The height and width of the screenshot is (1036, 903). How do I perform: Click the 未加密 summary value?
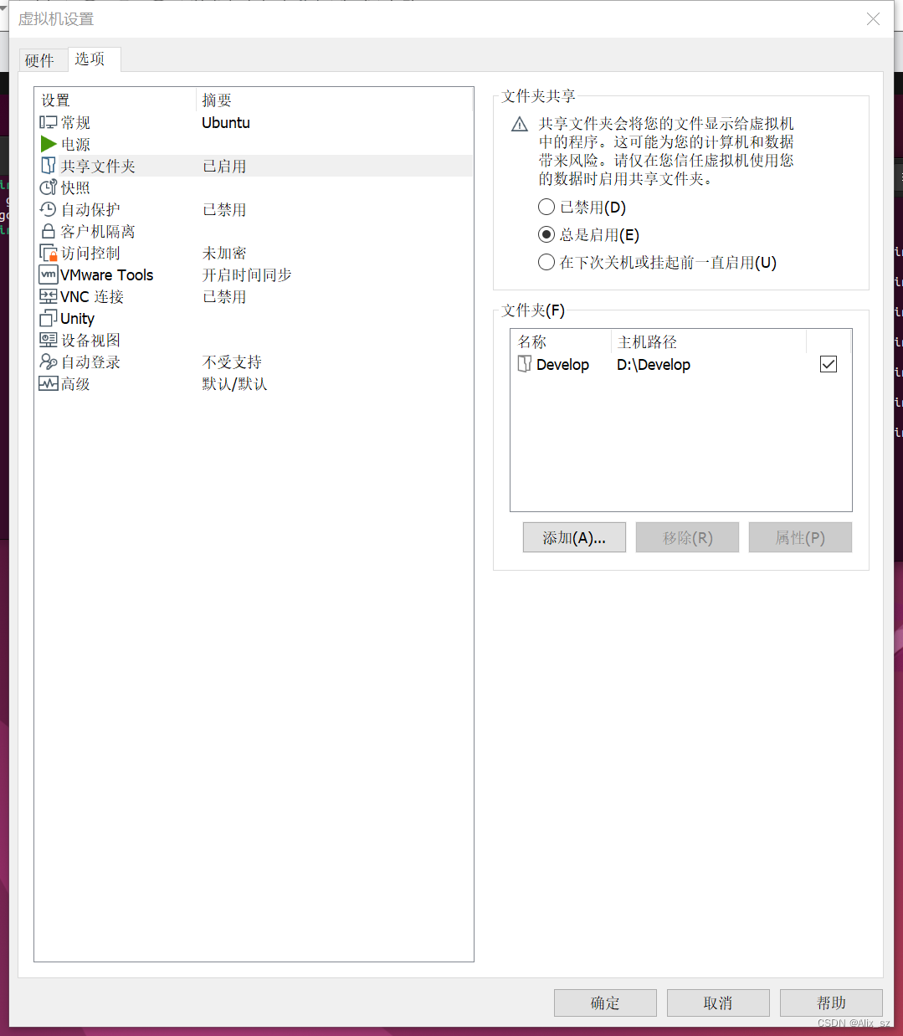pos(224,253)
